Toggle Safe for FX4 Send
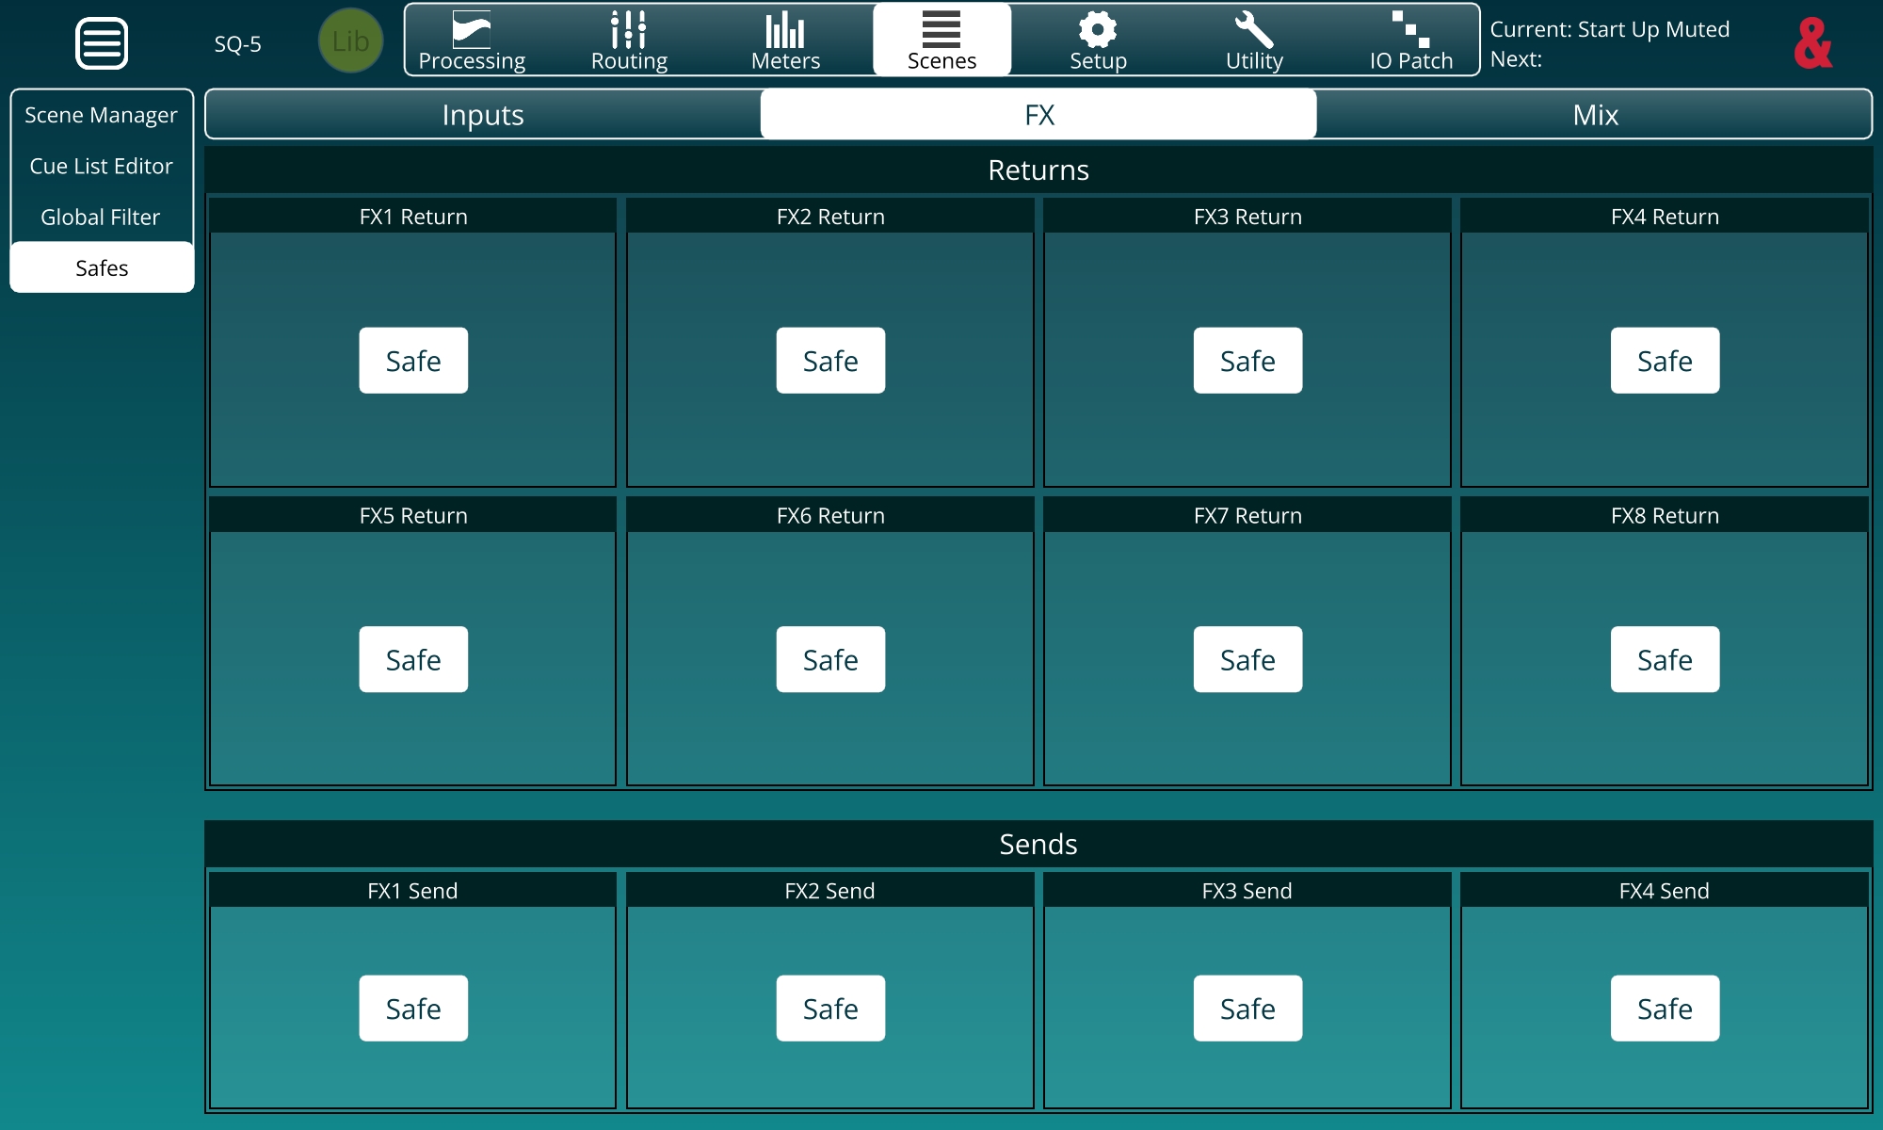 [x=1665, y=1009]
